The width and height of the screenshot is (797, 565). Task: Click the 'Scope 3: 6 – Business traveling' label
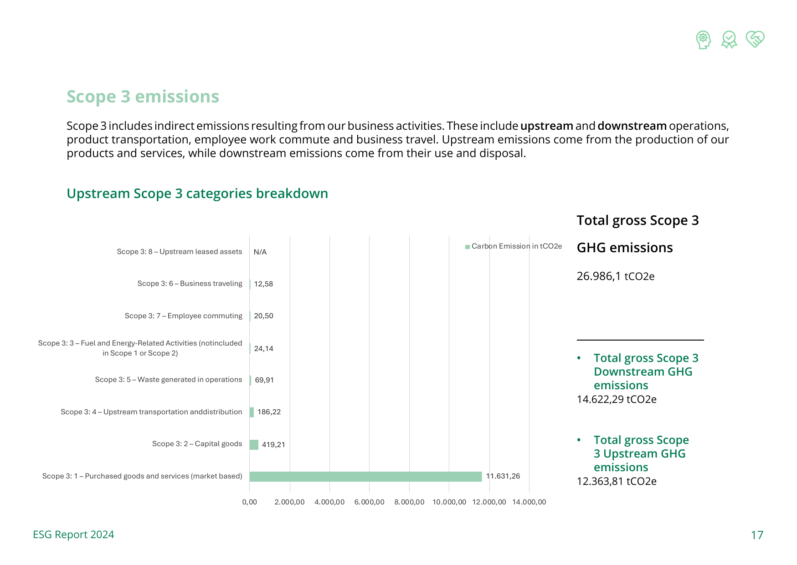tap(190, 284)
